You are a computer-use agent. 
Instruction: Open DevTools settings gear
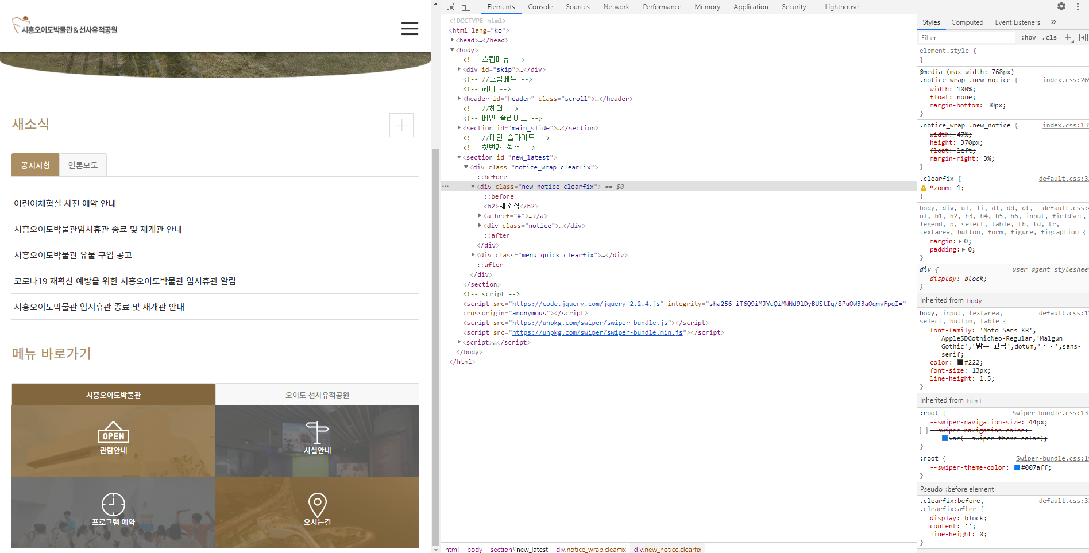point(1061,7)
